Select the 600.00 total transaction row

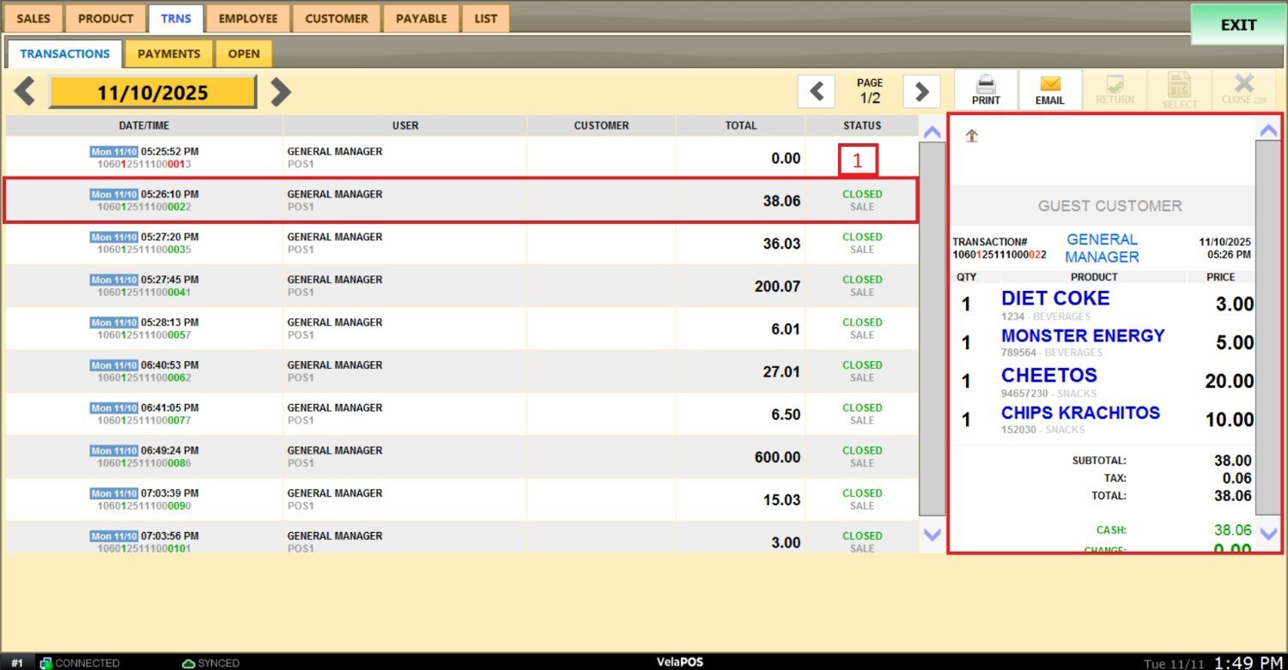[460, 457]
